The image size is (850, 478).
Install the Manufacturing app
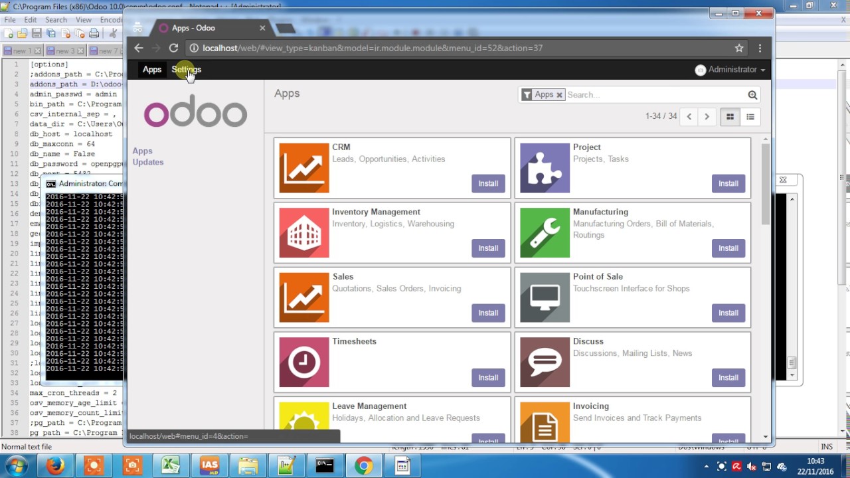click(x=728, y=248)
